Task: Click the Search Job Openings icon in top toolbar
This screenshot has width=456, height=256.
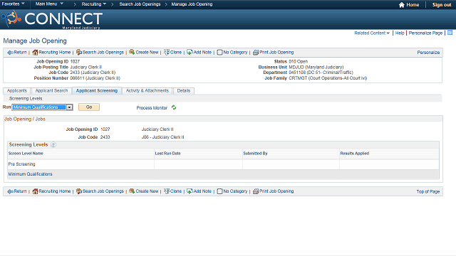Action: (x=79, y=52)
